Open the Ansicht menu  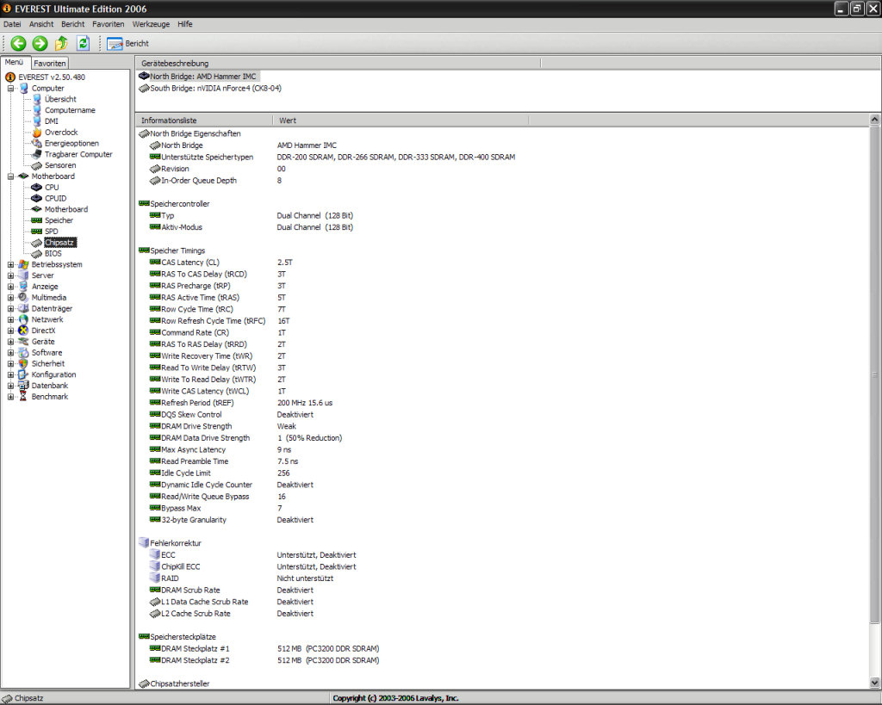pos(41,24)
